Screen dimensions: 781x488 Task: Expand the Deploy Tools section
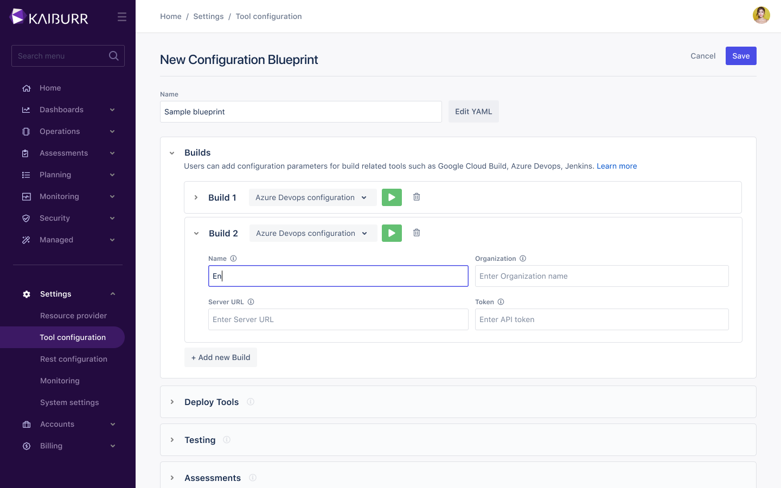click(x=172, y=402)
